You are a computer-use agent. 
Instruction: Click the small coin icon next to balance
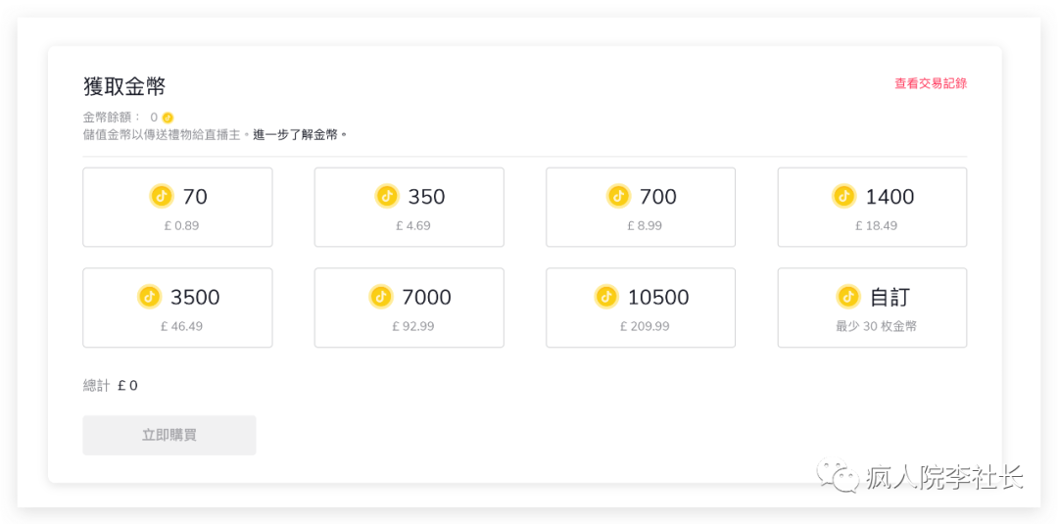(168, 118)
